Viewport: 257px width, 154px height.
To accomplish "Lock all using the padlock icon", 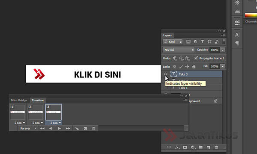I will tap(194, 66).
